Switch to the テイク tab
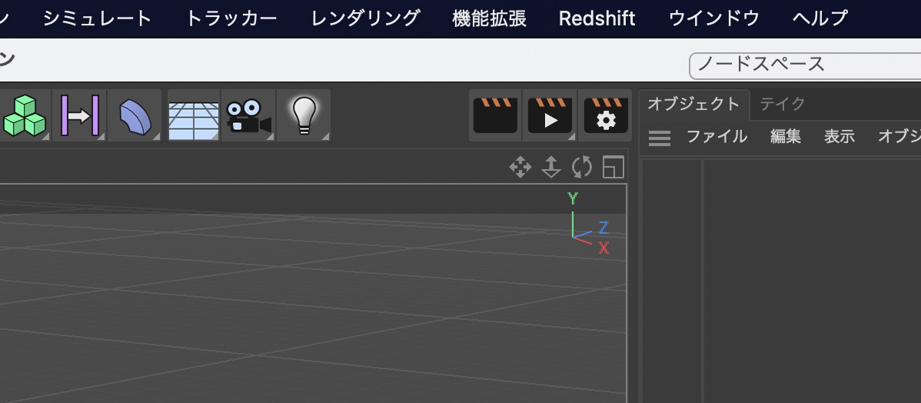921x403 pixels. pyautogui.click(x=782, y=104)
